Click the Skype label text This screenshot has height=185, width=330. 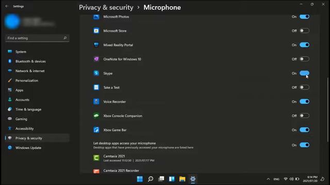108,73
